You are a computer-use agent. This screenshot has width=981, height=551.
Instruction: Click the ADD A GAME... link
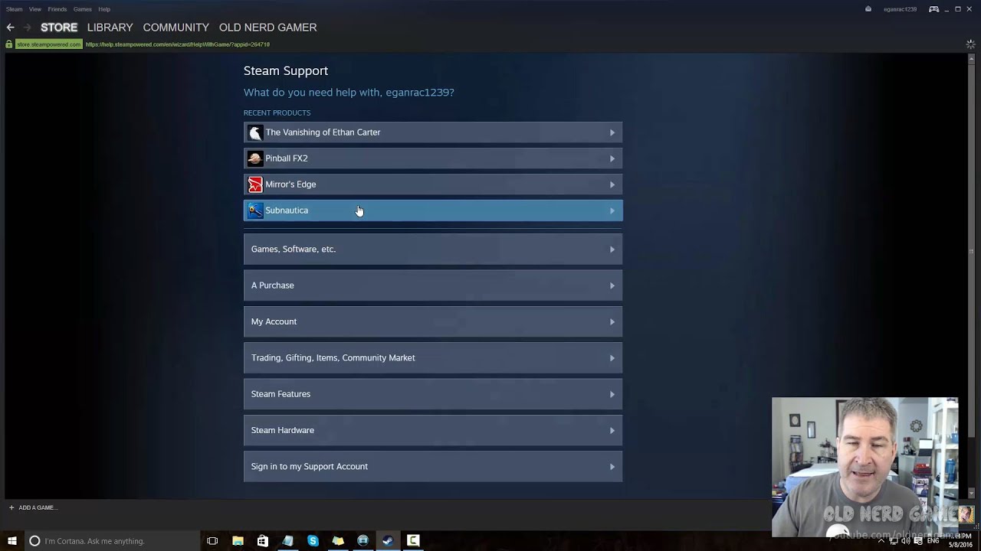pyautogui.click(x=38, y=507)
